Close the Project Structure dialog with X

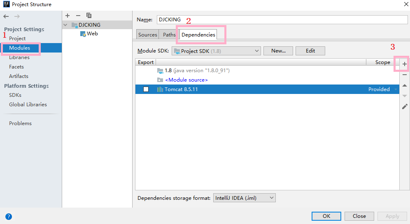(x=406, y=4)
